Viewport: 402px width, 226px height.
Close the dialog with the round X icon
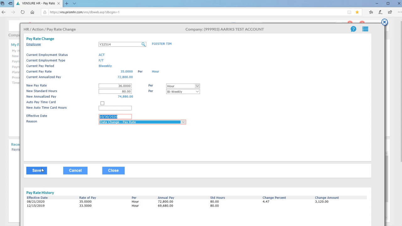coord(384,22)
